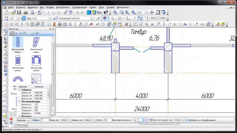Select the tree icon in library toolbar

[70, 24]
